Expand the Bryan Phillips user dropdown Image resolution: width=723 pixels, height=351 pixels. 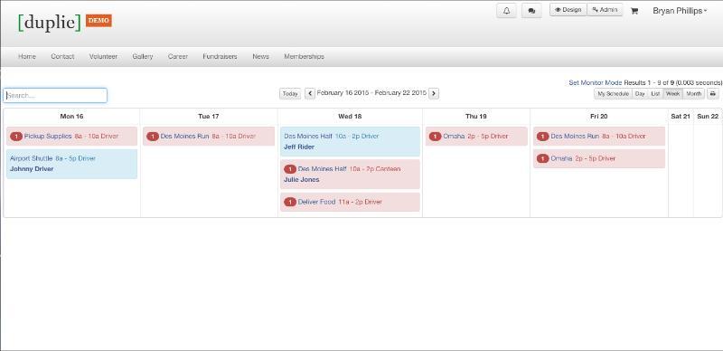click(x=680, y=11)
